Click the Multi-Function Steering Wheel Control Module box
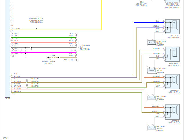Image resolution: width=185 pixels, height=140 pixels. (x=172, y=1)
